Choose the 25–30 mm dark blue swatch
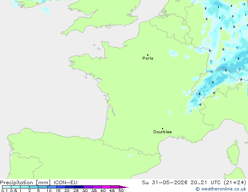 point(79,187)
